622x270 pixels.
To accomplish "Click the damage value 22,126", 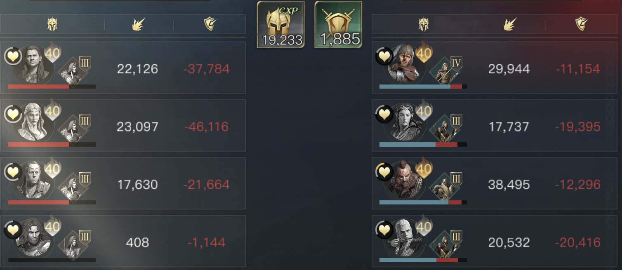I will pos(137,69).
